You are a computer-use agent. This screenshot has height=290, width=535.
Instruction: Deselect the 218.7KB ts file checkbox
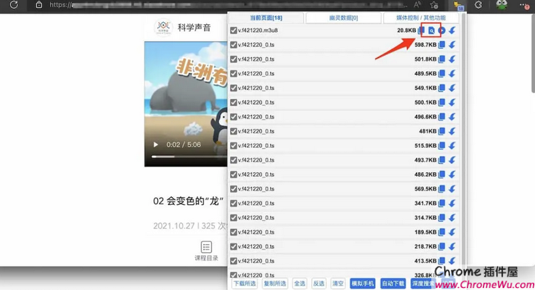233,247
